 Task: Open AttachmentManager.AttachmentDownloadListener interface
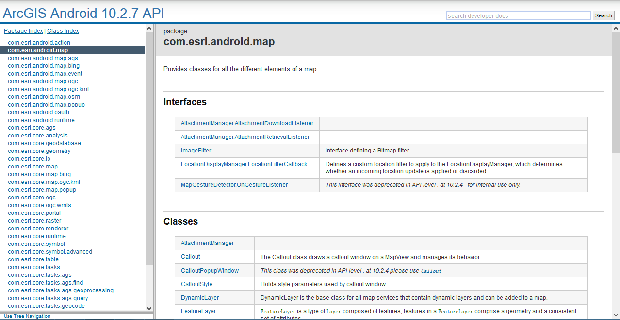247,123
